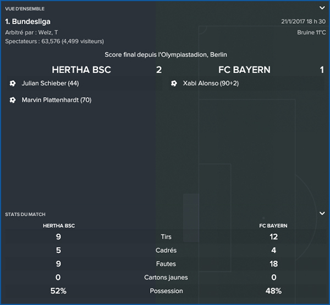Collapse the Vue d'ensemble panel chevron
This screenshot has height=305, width=330.
pyautogui.click(x=322, y=8)
